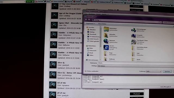
Task: Open the Fraps folder icon
Action: tap(106, 54)
